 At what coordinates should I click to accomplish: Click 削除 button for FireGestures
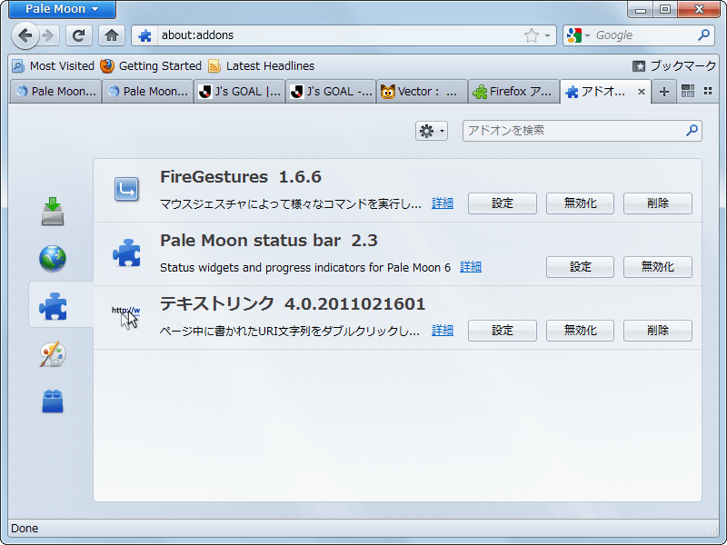[x=658, y=203]
